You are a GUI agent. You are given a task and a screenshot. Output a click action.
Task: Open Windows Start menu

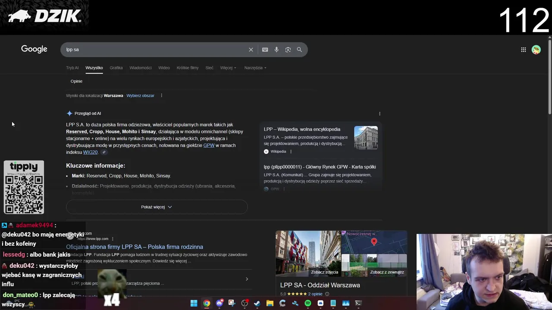coord(194,303)
